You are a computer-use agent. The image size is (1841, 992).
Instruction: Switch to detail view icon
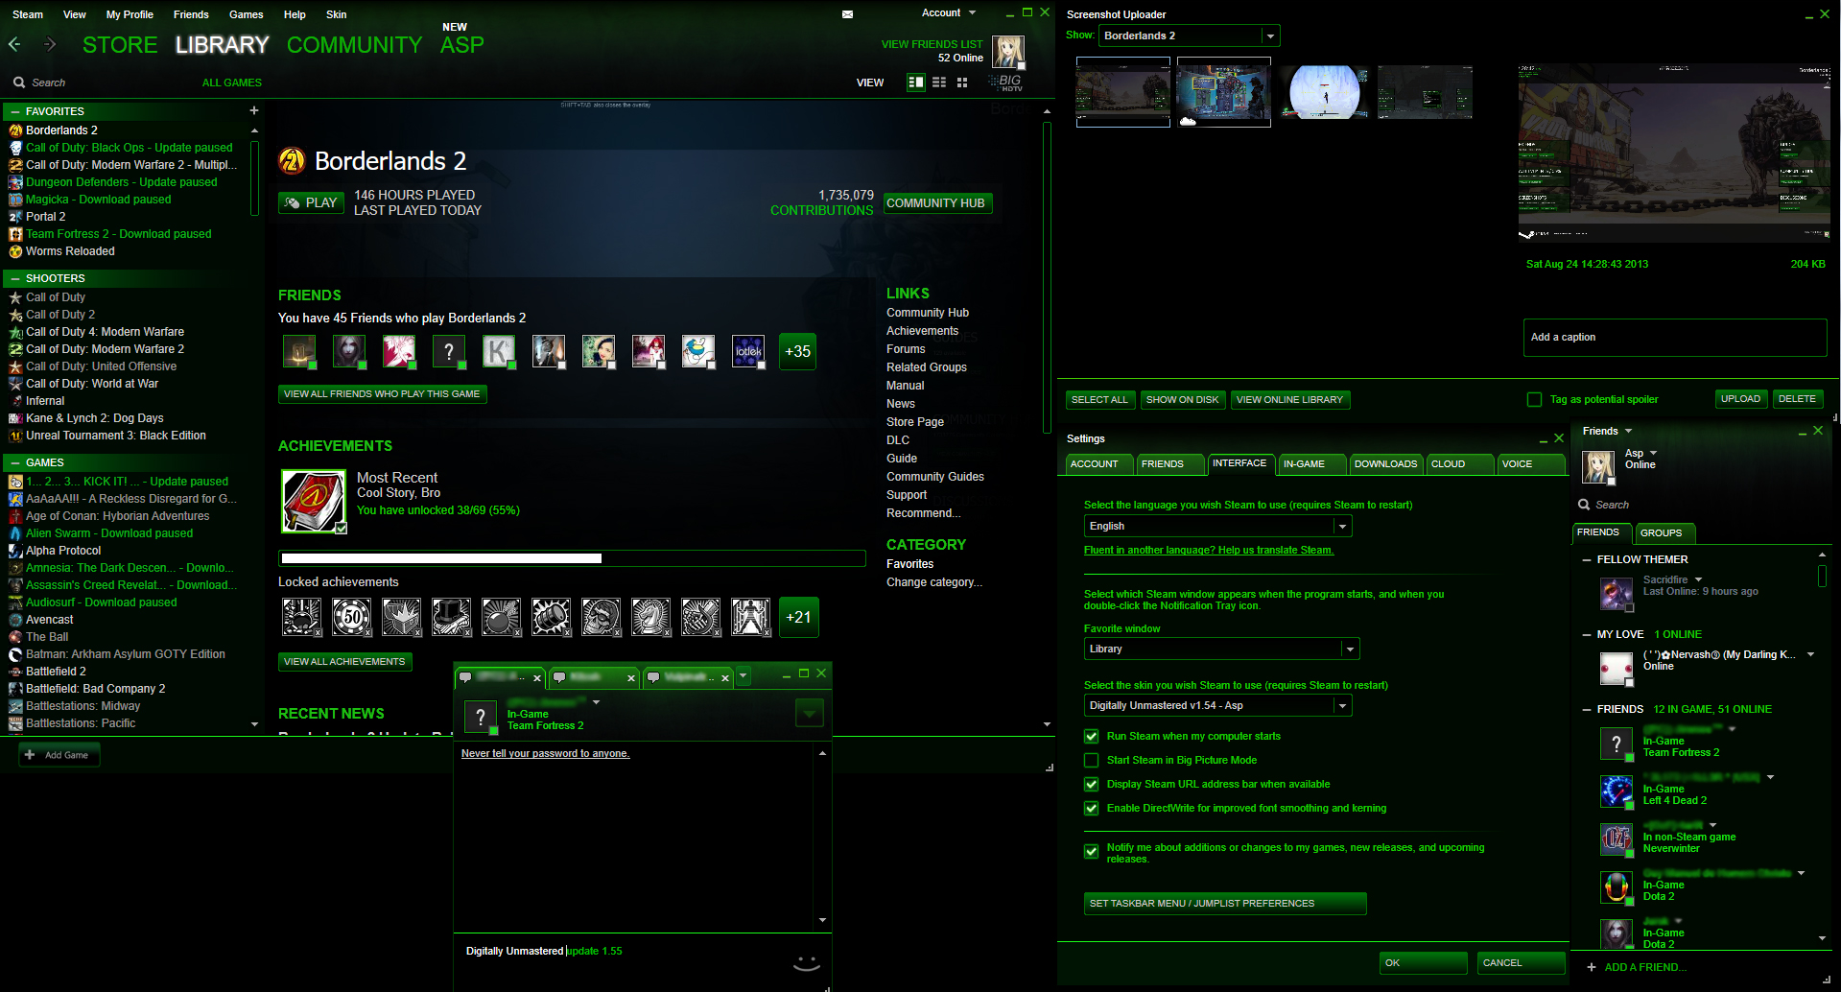[916, 83]
